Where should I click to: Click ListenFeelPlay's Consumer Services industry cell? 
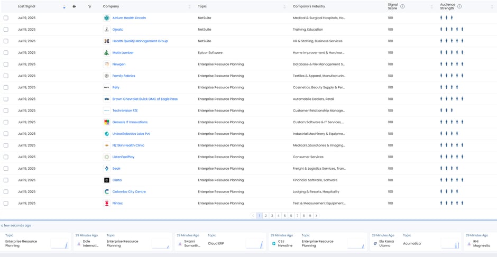tap(308, 157)
